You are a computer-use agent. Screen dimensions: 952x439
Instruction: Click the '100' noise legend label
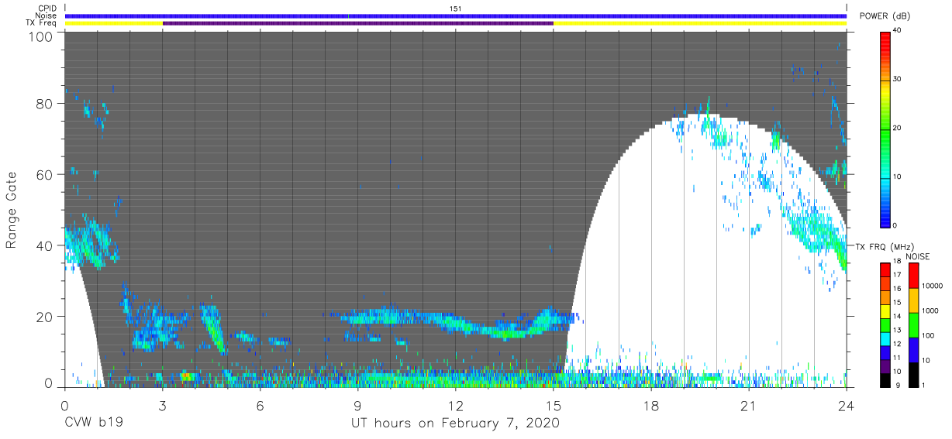[929, 336]
